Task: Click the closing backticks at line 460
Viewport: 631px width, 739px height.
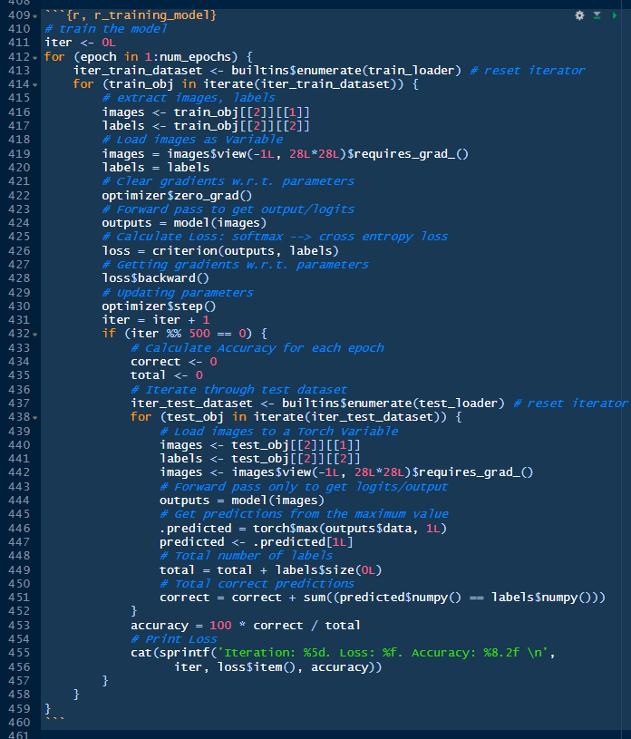Action: tap(54, 722)
